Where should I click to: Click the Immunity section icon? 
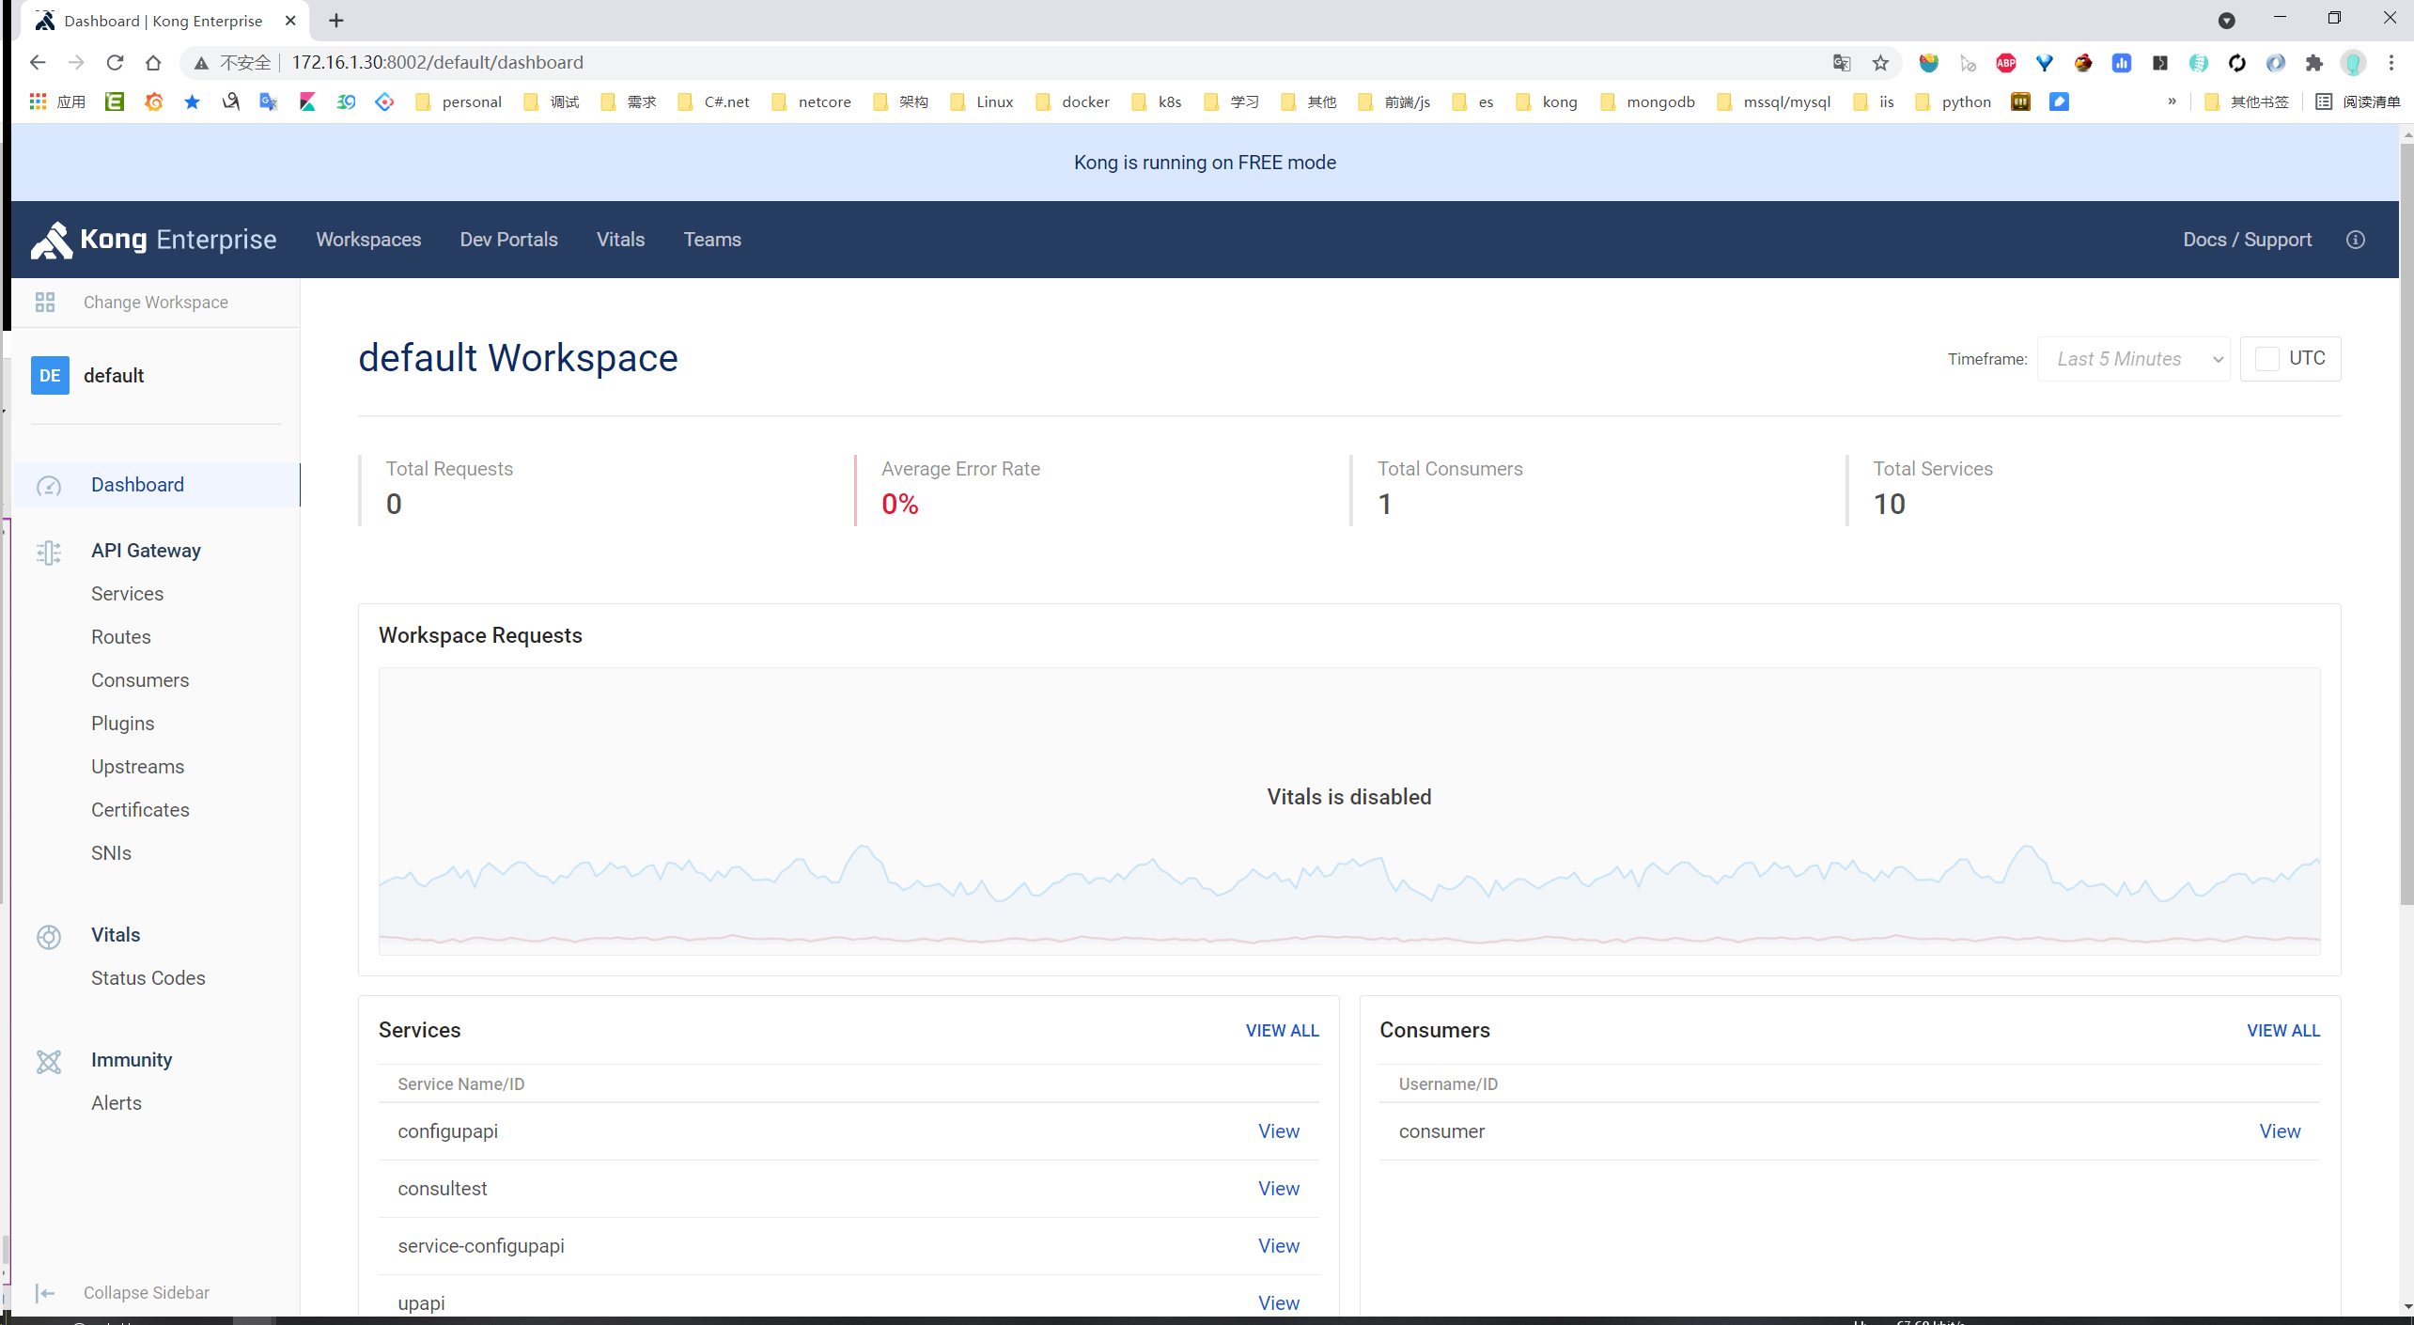(x=49, y=1061)
